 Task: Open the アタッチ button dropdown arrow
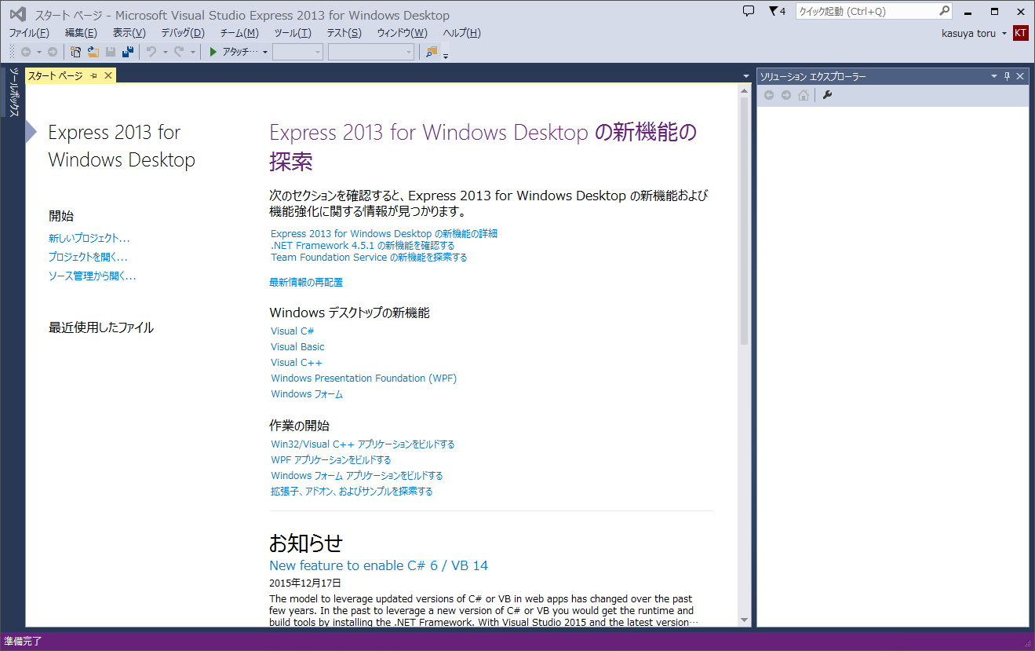(x=265, y=53)
